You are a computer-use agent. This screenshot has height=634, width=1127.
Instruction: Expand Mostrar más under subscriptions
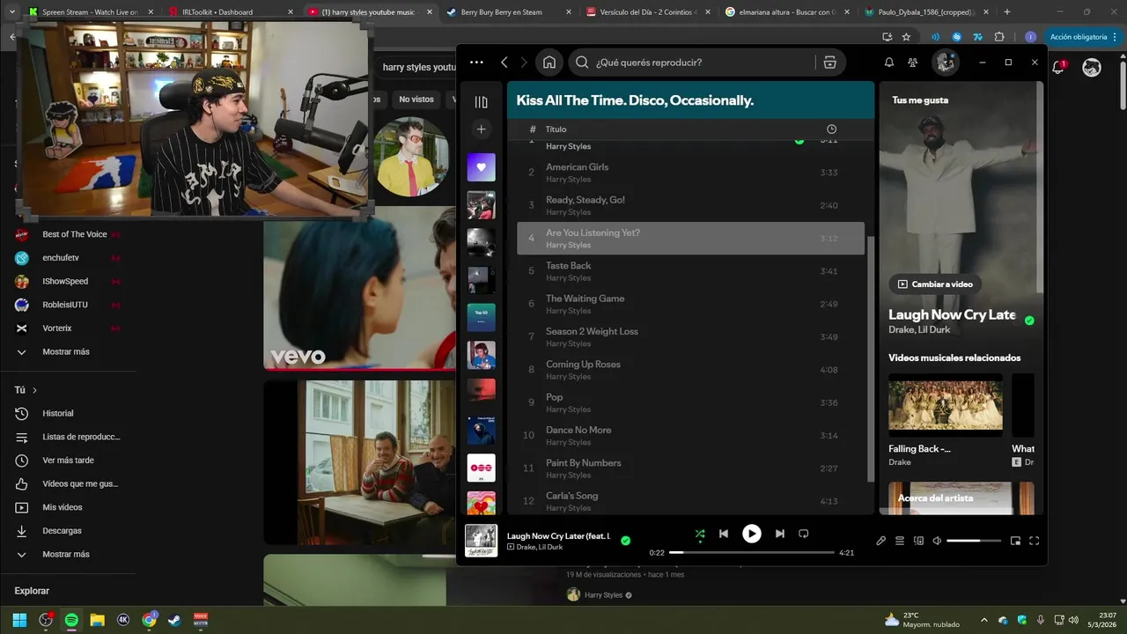coord(68,351)
